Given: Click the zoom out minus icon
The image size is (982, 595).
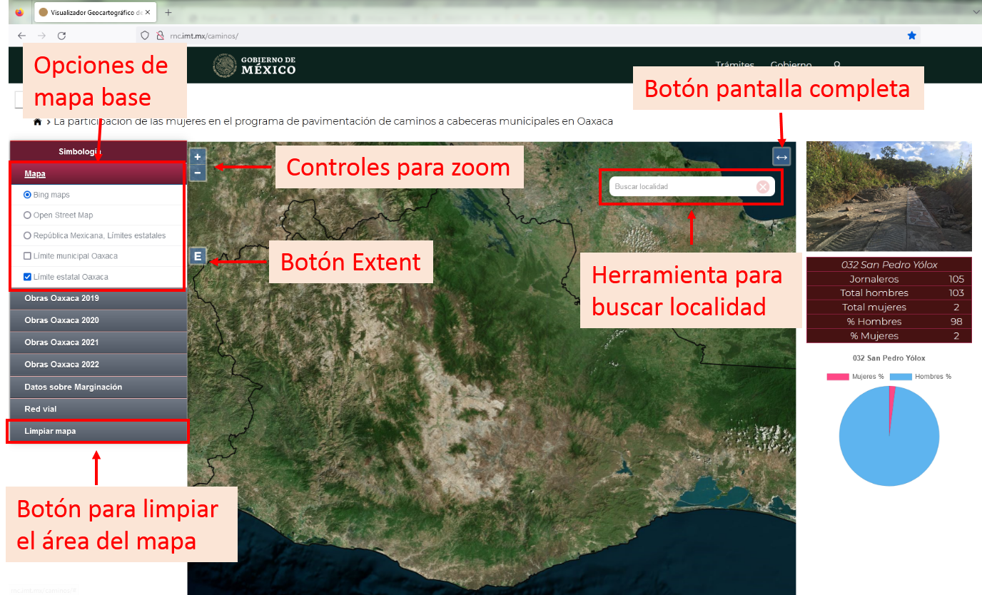Looking at the screenshot, I should (x=198, y=171).
